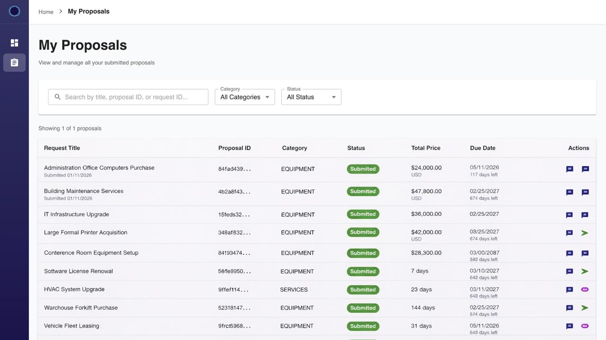Click Submitted badge for IT Infrastructure Upgrade
This screenshot has height=340, width=606.
click(x=363, y=214)
